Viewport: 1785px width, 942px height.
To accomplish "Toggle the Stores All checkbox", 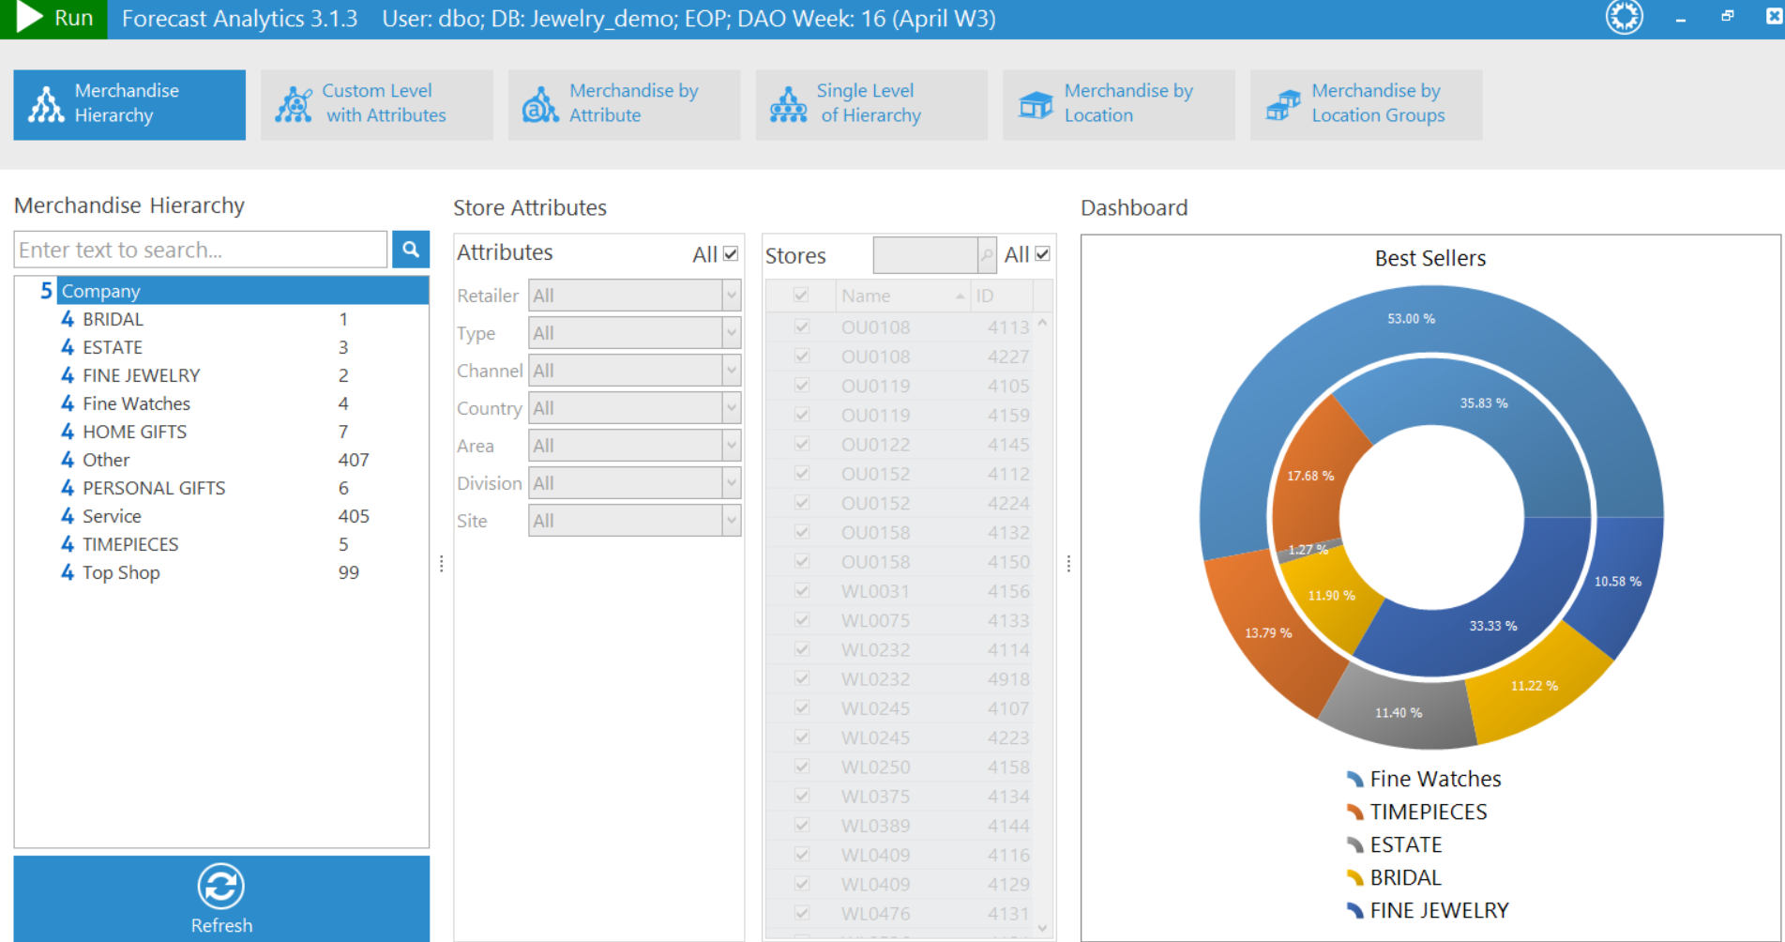I will point(1042,254).
